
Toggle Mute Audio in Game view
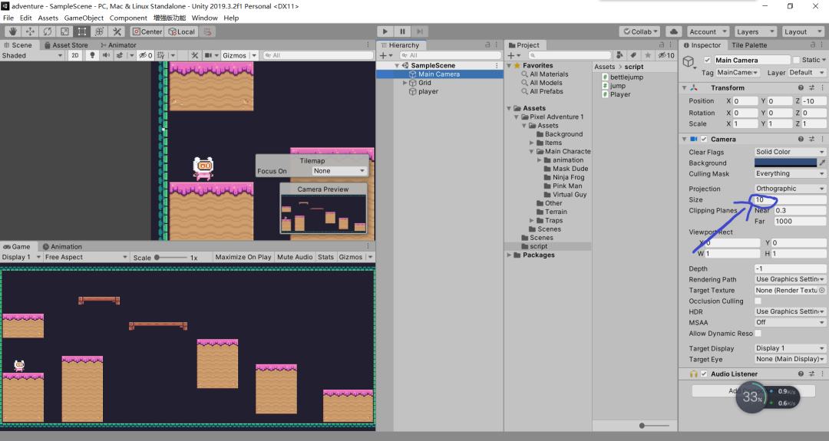tap(295, 257)
